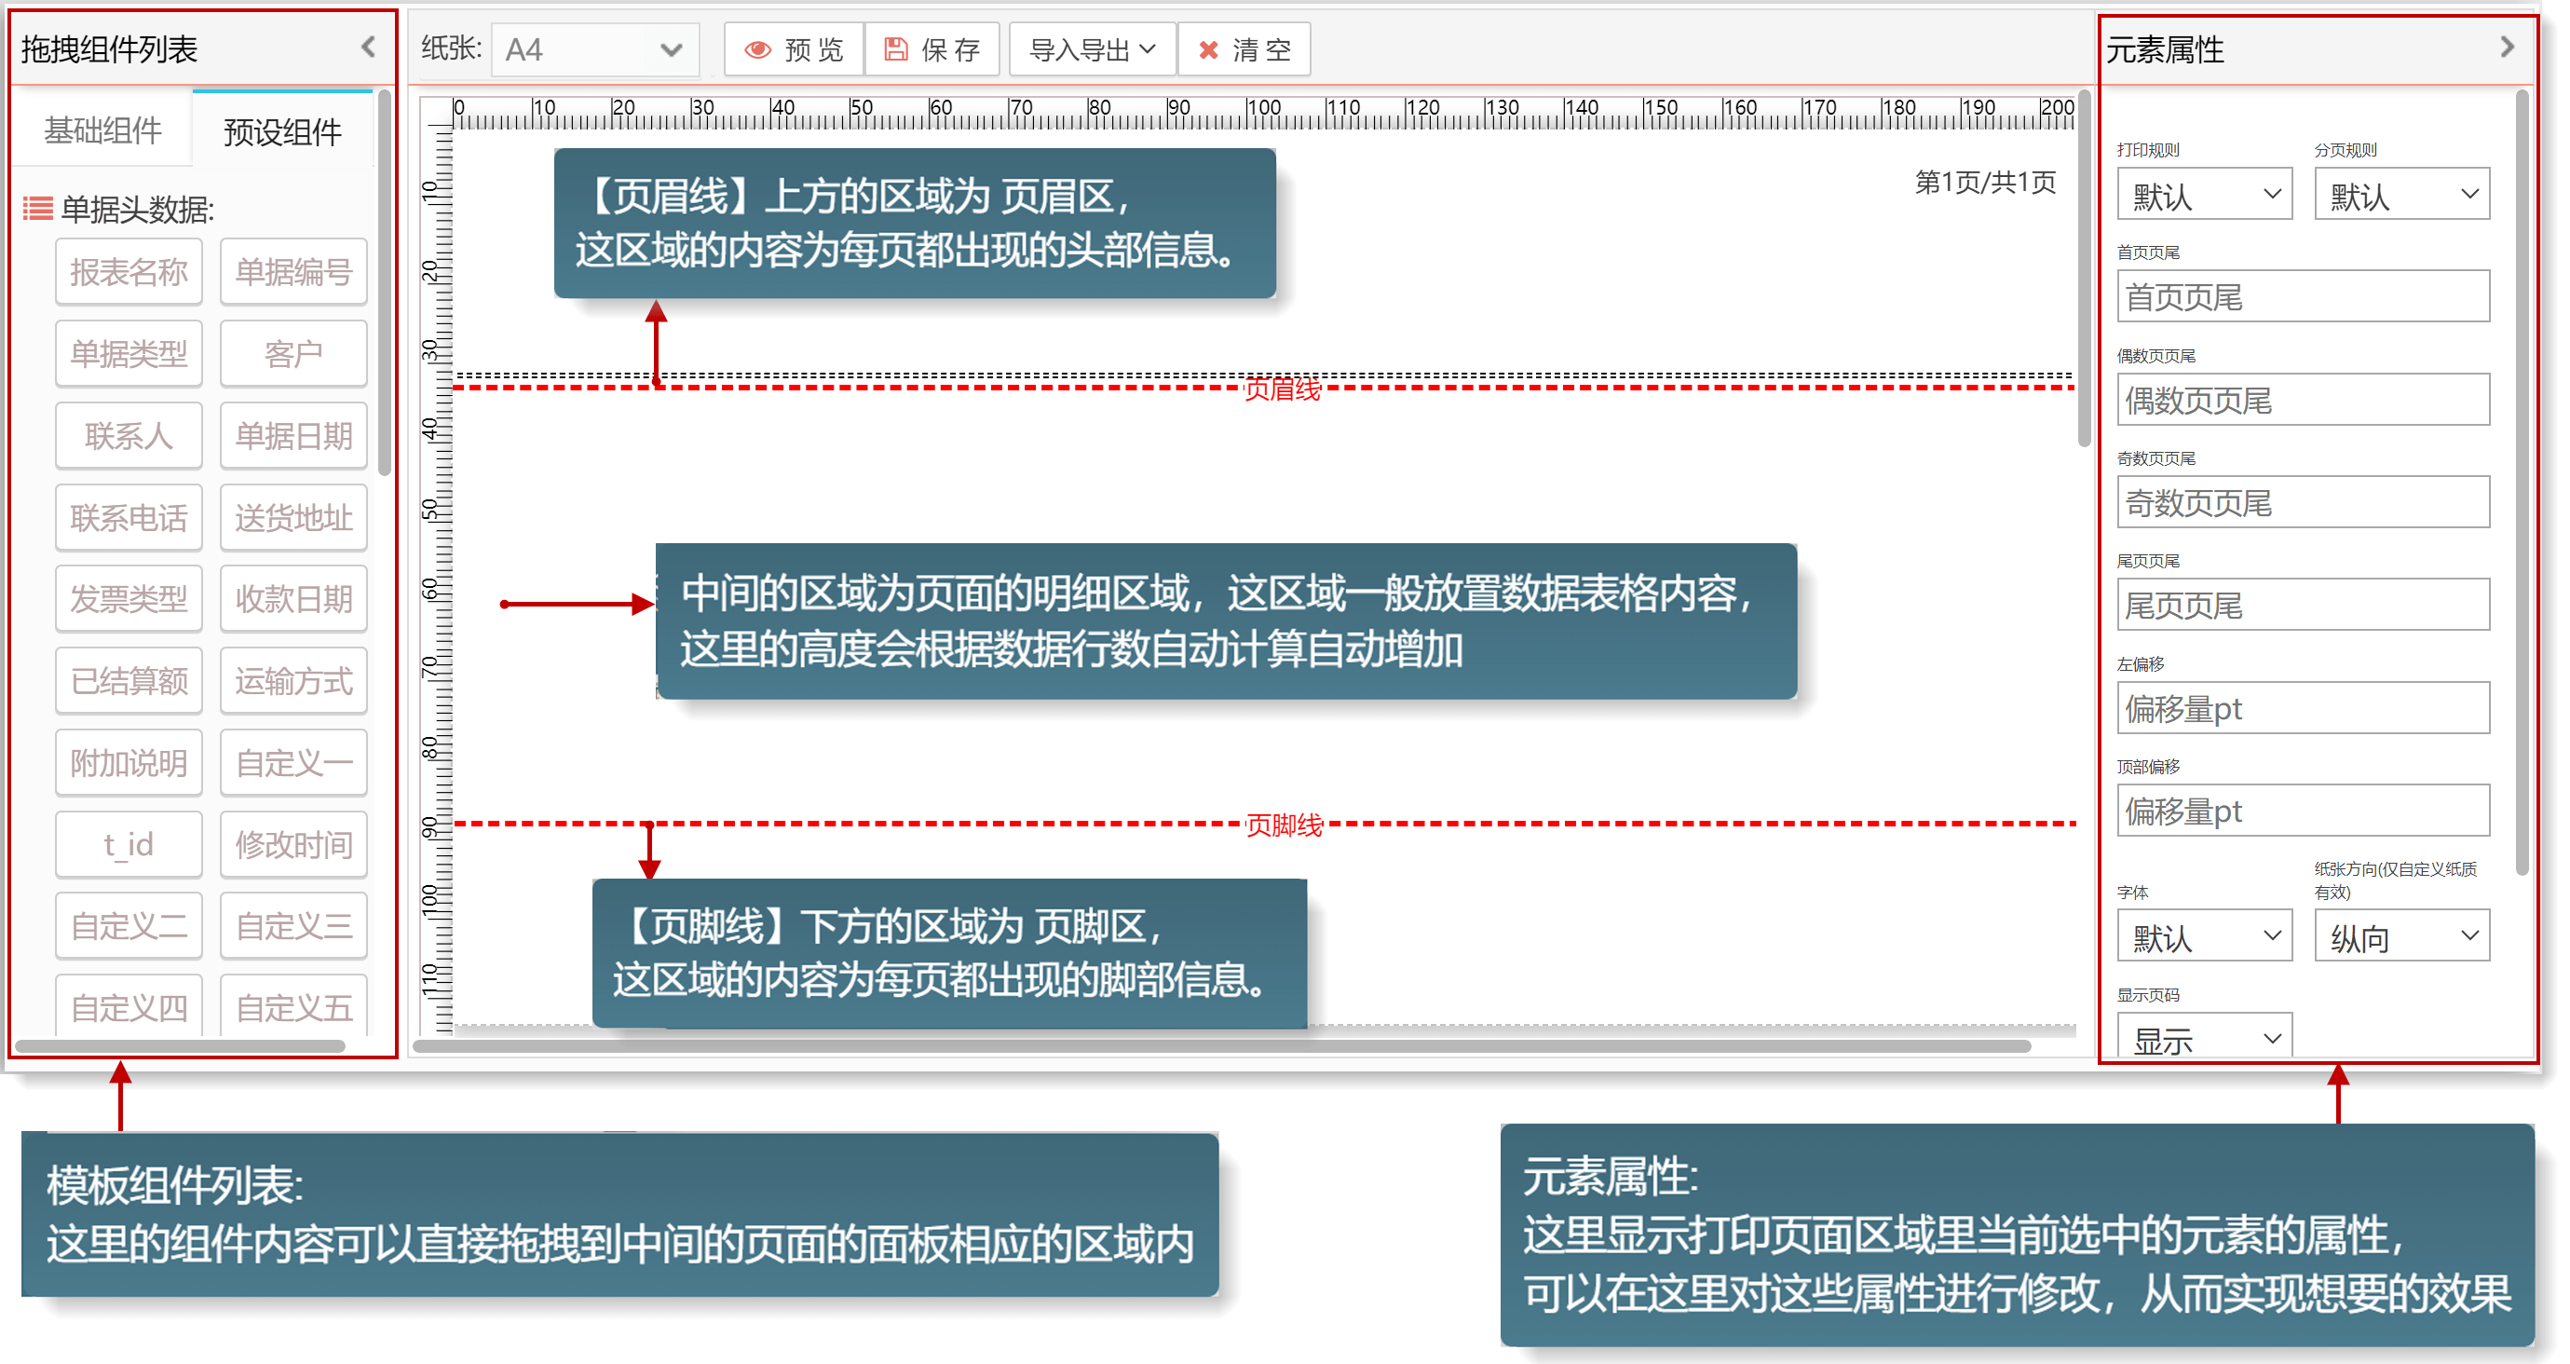
Task: Collapse the drag component list panel
Action: [368, 47]
